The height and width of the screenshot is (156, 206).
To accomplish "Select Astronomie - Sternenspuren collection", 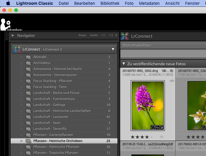I will click(x=64, y=75).
